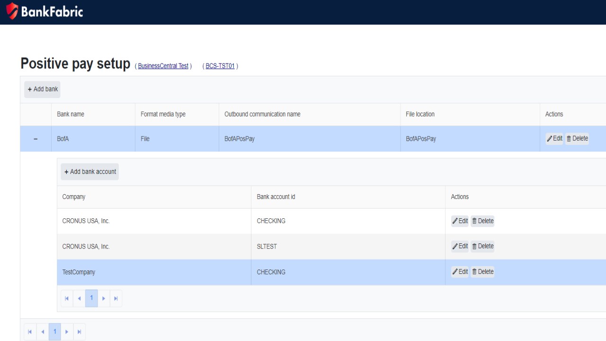This screenshot has width=606, height=341.
Task: Click the Add bank button
Action: click(42, 89)
